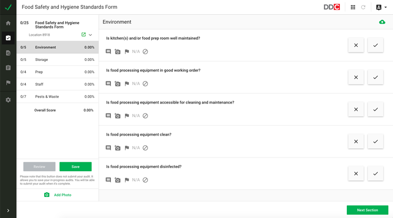Expand the left sidebar navigation
This screenshot has width=393, height=218.
click(8, 211)
